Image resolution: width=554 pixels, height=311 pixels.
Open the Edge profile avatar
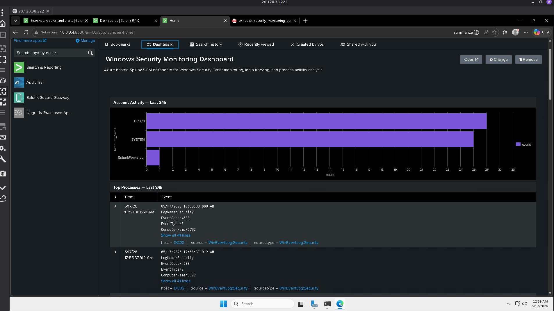click(515, 32)
